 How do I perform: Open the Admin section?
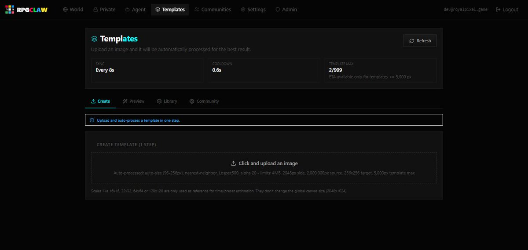(286, 9)
